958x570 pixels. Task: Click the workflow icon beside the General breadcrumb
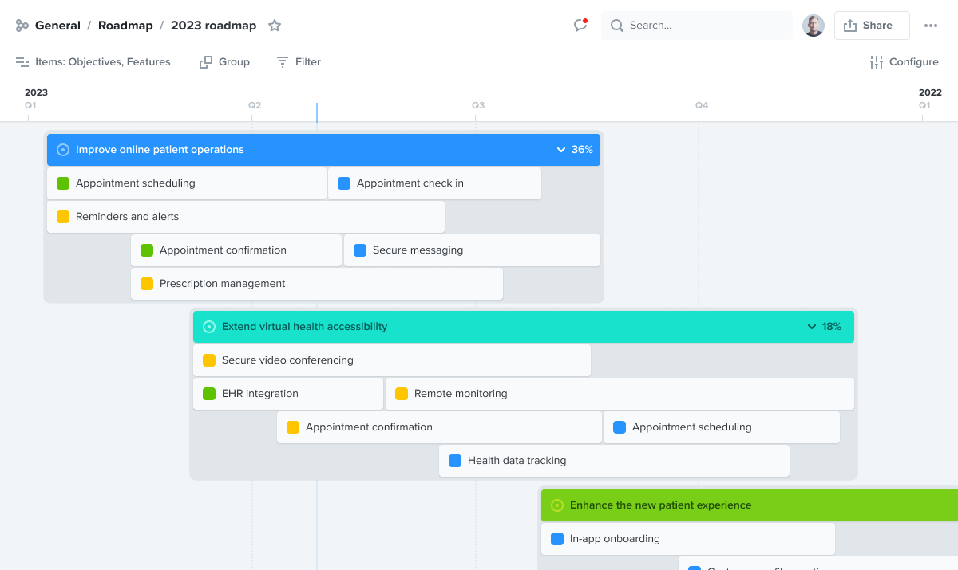click(x=21, y=25)
